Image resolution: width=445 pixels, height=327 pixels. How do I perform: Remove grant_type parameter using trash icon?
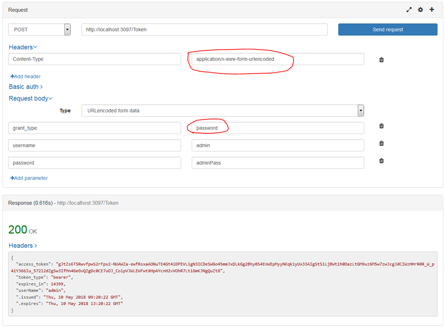tap(382, 126)
